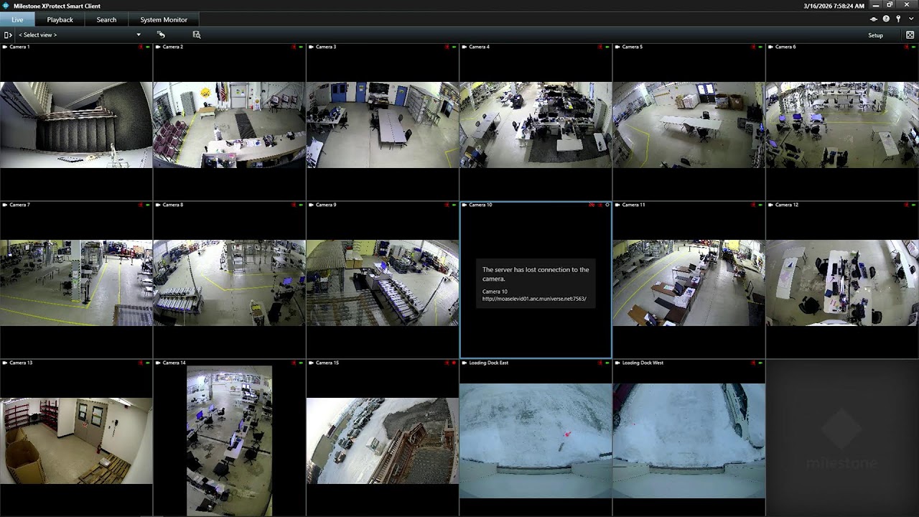Screen dimensions: 919x517
Task: Click the date and time display
Action: [834, 6]
